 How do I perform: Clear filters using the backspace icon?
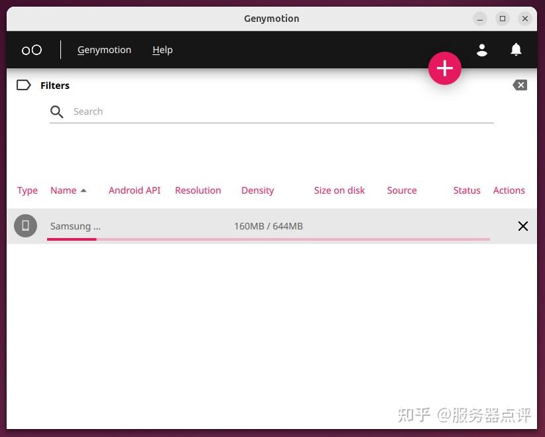(x=520, y=85)
